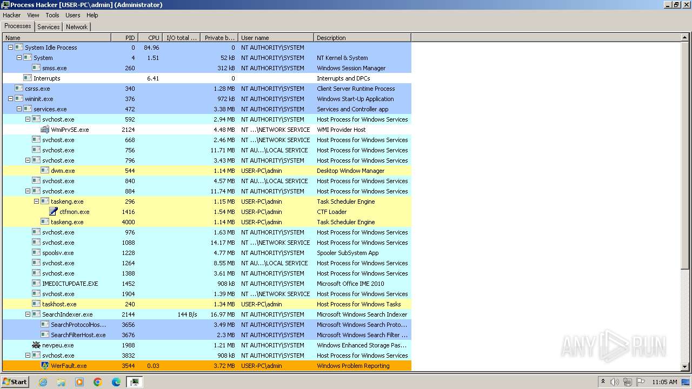Image resolution: width=692 pixels, height=389 pixels.
Task: Open File Explorer from the taskbar
Action: point(61,382)
